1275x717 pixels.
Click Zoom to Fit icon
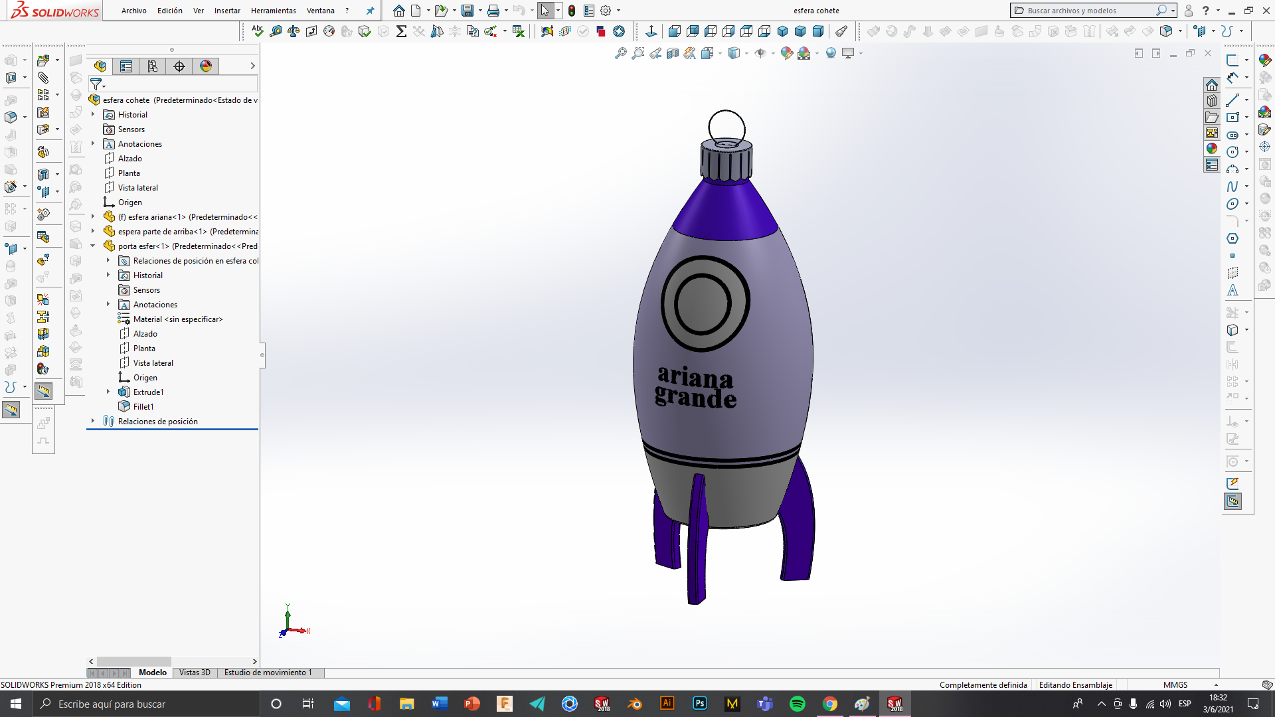pyautogui.click(x=620, y=53)
